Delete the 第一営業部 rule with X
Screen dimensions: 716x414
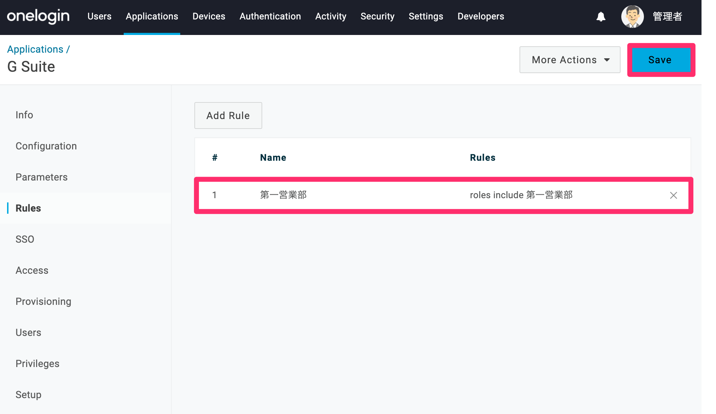pos(674,195)
